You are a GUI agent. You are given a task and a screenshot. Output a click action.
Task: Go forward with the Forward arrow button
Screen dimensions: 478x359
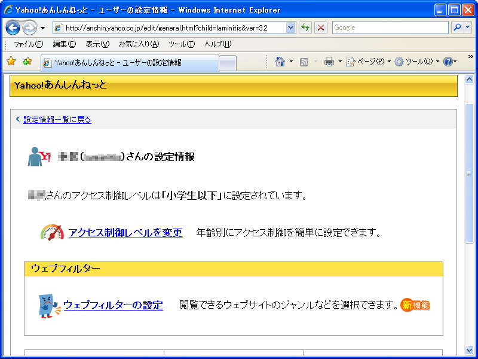tap(29, 28)
